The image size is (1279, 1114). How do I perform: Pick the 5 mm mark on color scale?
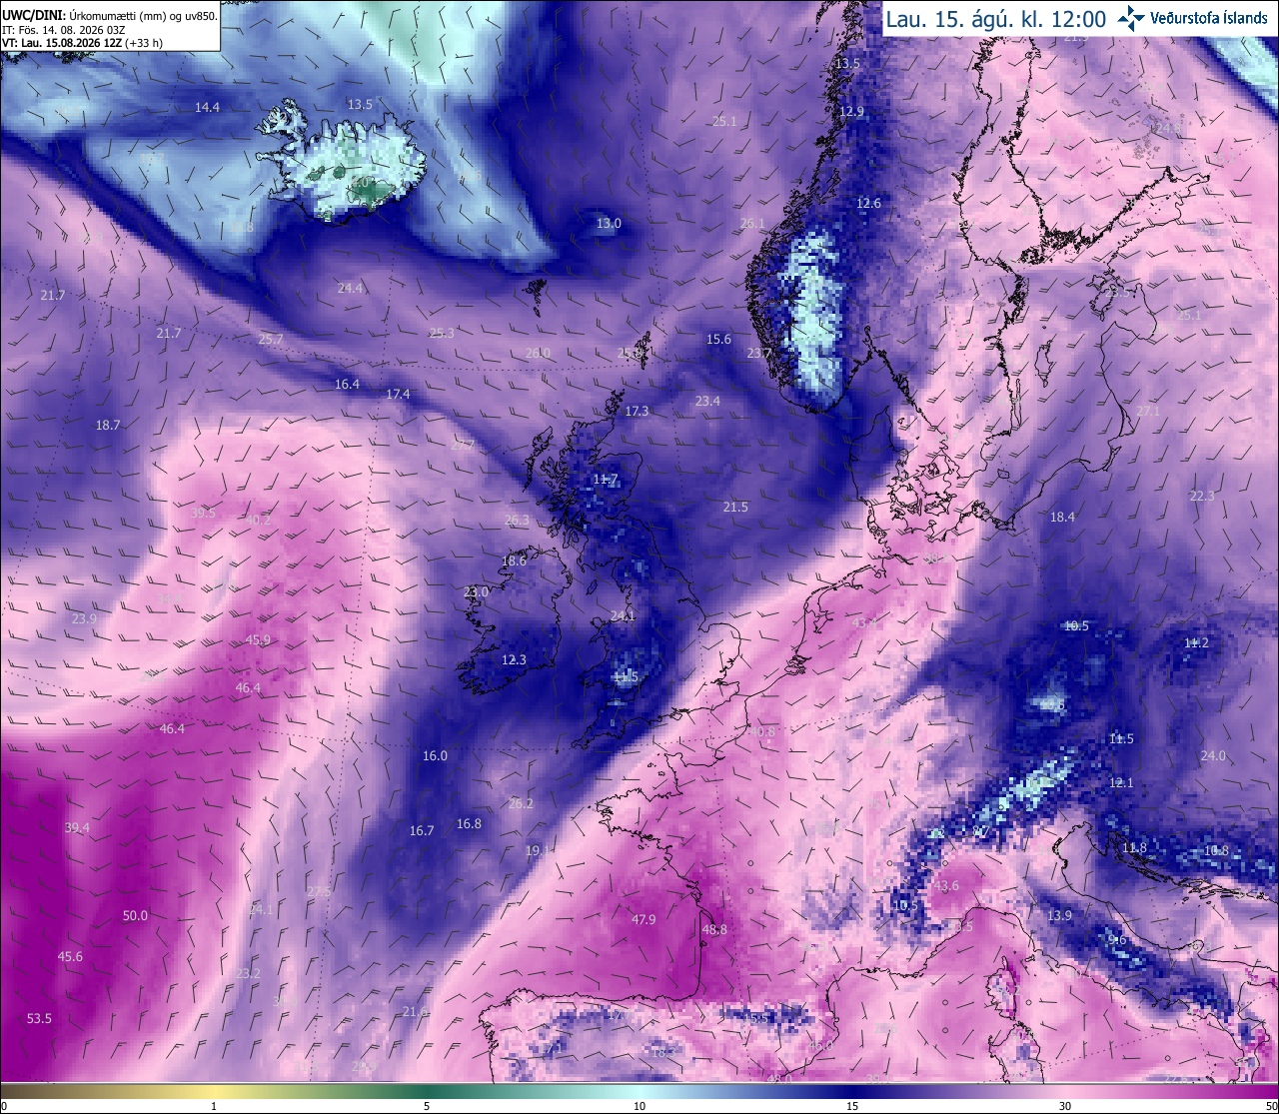(427, 1106)
